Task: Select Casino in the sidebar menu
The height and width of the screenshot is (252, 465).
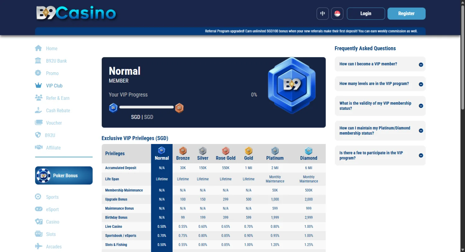Action: (52, 222)
